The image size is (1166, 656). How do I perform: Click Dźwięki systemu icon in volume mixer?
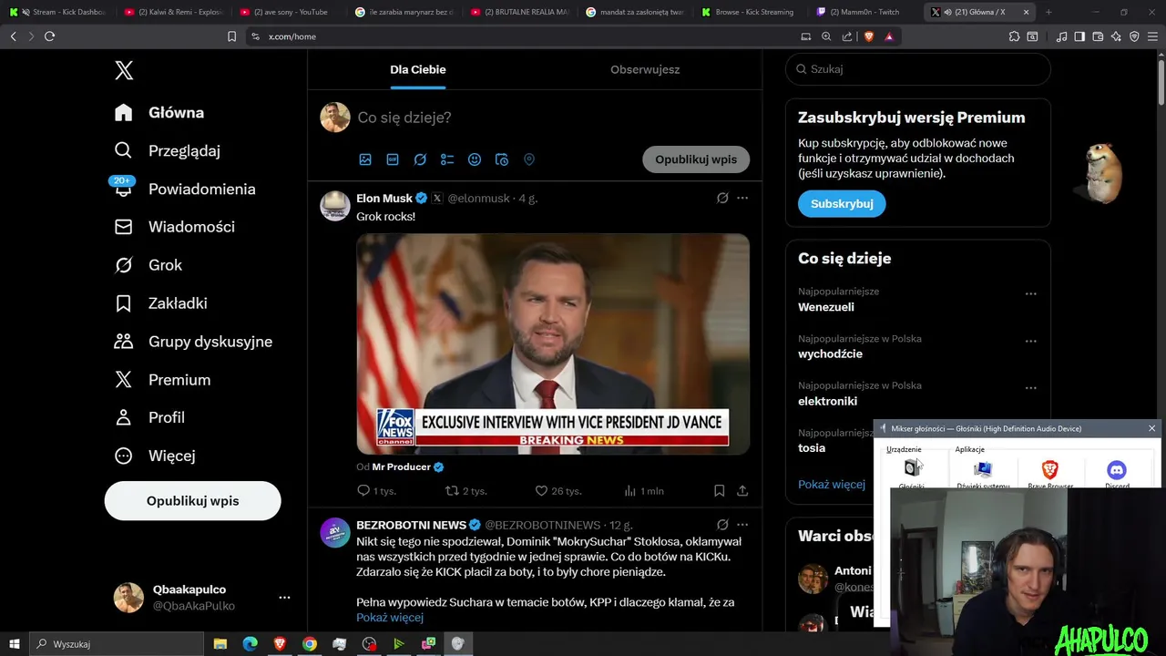982,469
